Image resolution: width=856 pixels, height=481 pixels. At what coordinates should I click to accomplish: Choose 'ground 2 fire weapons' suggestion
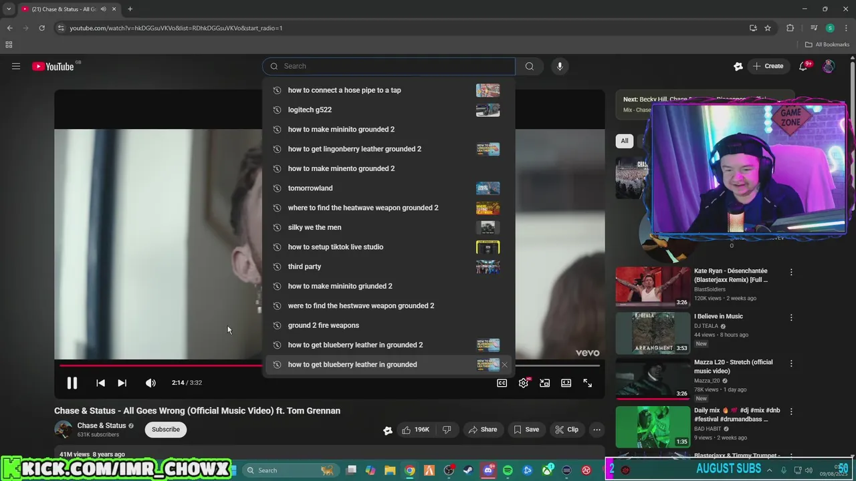389,325
